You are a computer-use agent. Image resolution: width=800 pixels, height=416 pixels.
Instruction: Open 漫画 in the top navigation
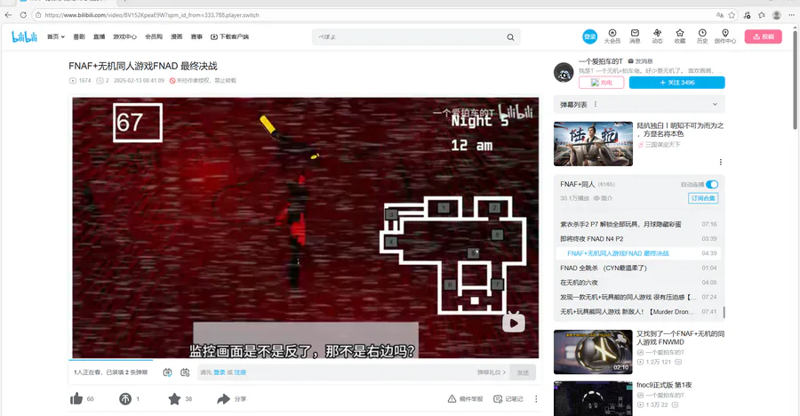click(177, 36)
